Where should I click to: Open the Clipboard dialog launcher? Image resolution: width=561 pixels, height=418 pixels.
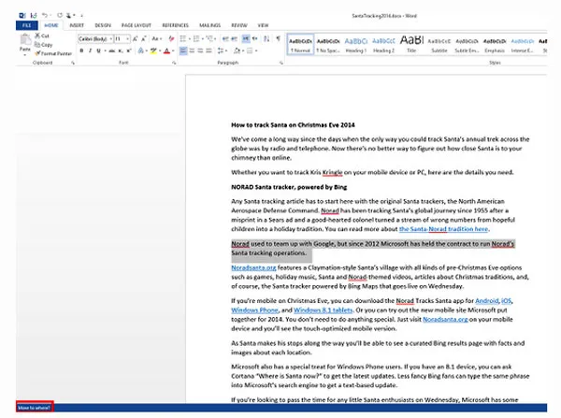click(x=73, y=63)
